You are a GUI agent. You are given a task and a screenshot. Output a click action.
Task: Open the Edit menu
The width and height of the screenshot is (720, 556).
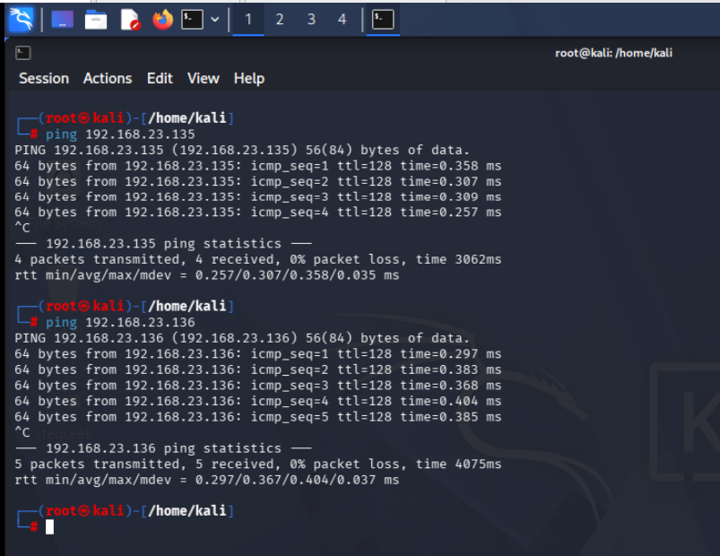pyautogui.click(x=160, y=79)
